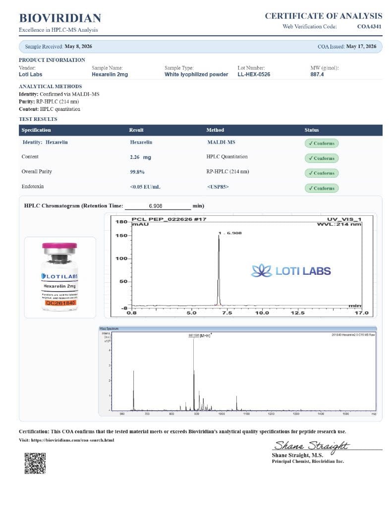Click the Certification statement paragraph
This screenshot has width=392, height=507.
pos(182,432)
